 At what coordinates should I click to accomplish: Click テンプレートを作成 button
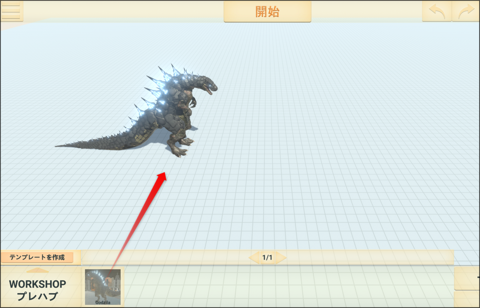pos(37,257)
